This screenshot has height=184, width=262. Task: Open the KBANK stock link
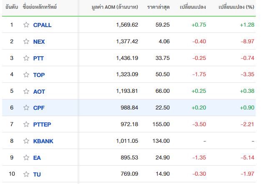[43, 141]
